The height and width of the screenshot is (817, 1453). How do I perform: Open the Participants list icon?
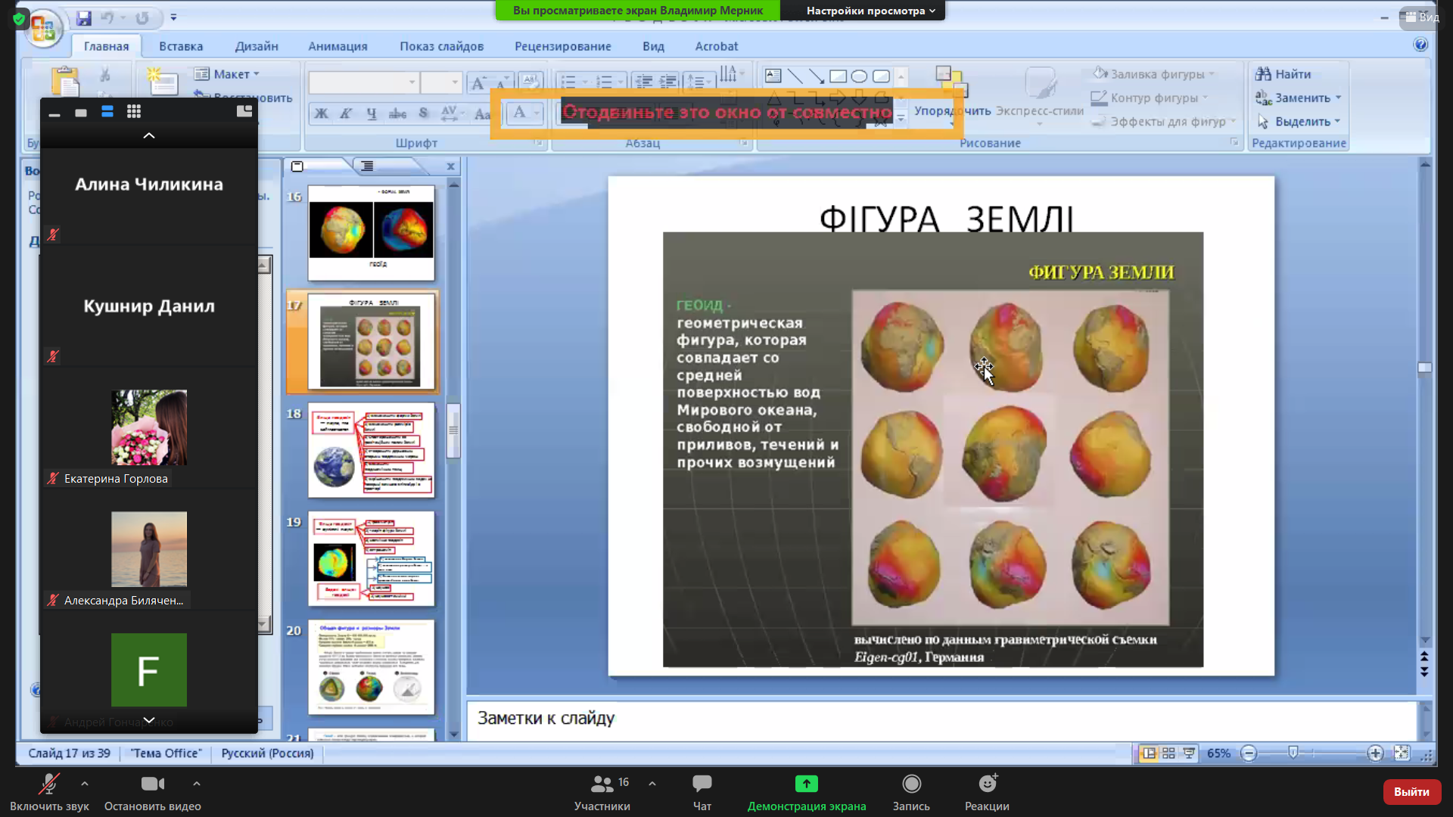pyautogui.click(x=602, y=784)
